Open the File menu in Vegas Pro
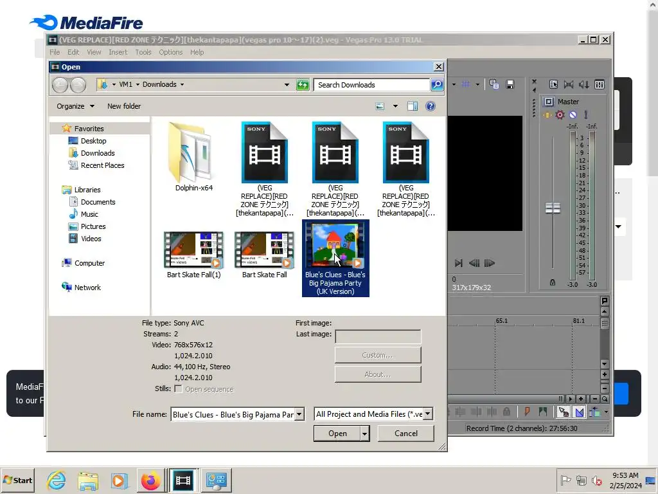Viewport: 658px width, 494px height. tap(55, 52)
